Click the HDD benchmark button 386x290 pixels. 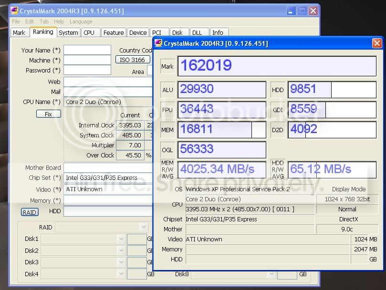point(278,90)
